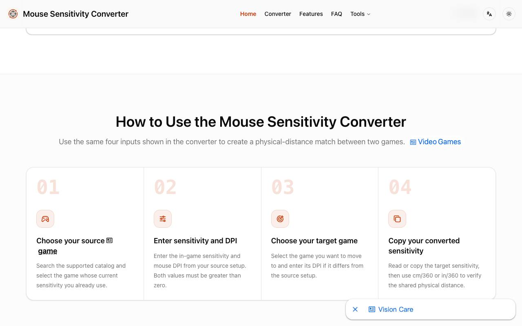
Task: Click the news icon next to Video Games
Action: (413, 142)
